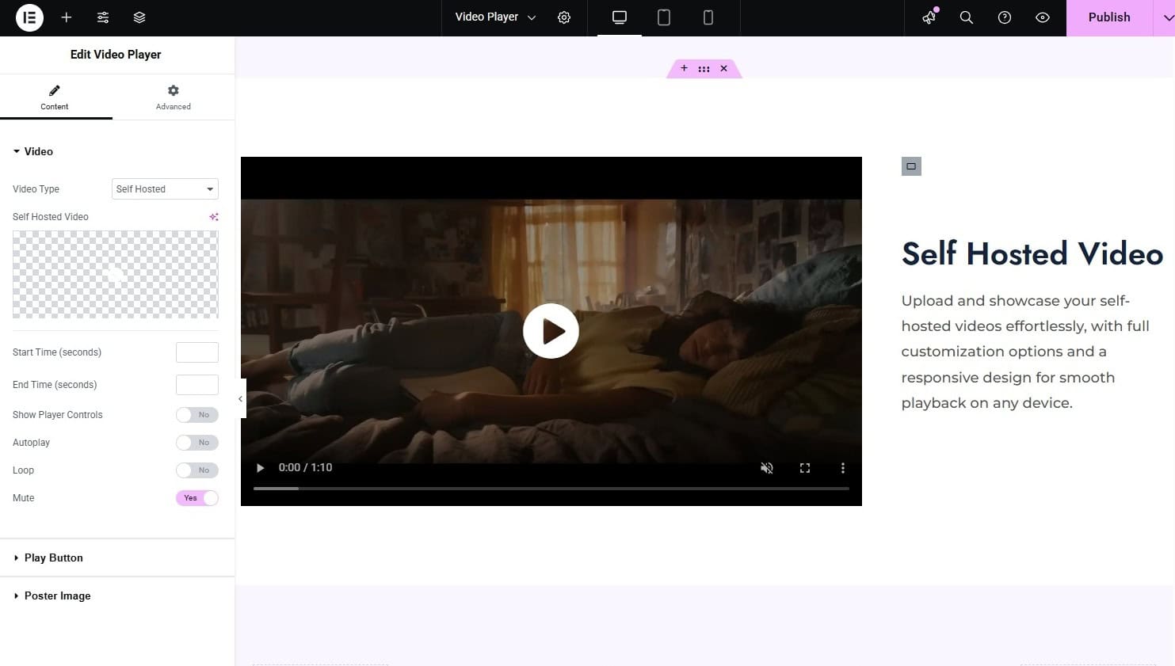Select the Self Hosted Video heading
Screen dimensions: 1175x666
point(1032,253)
